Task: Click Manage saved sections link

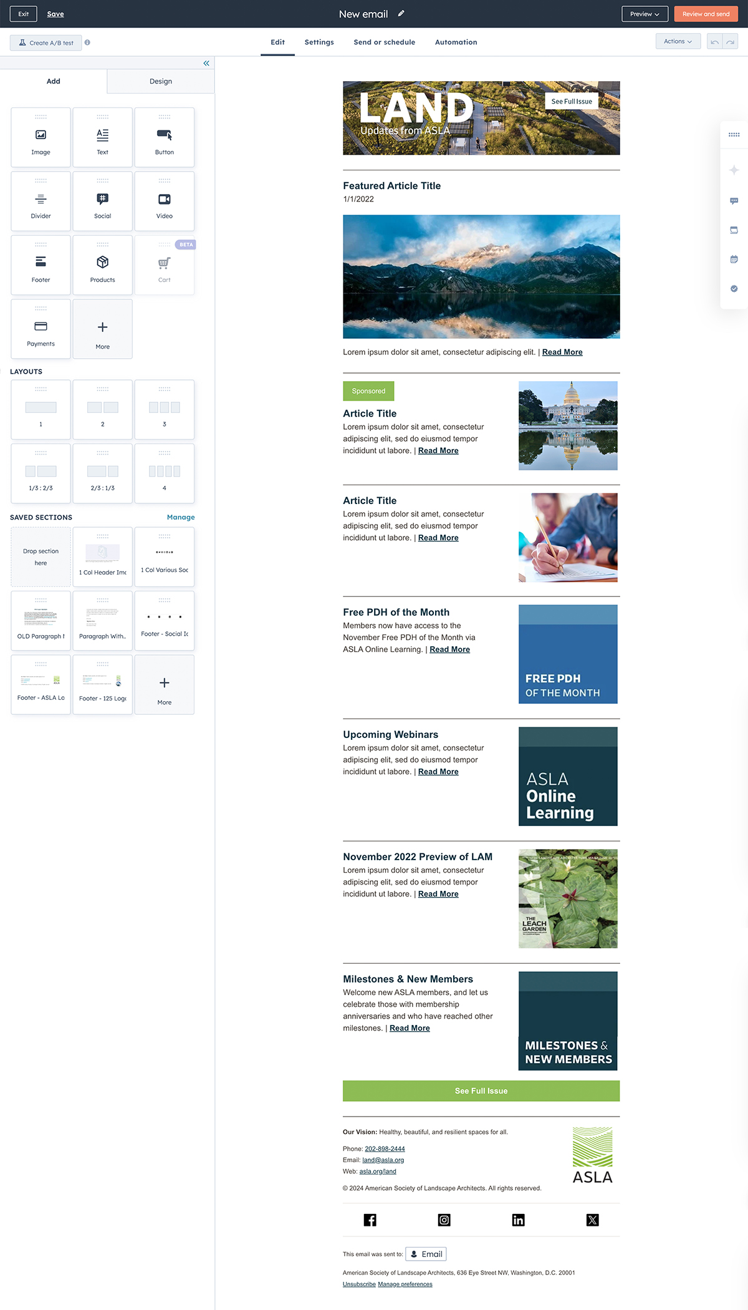Action: [x=181, y=517]
